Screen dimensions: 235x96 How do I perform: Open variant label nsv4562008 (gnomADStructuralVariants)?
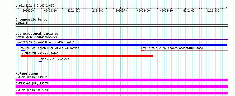[x=50, y=48]
